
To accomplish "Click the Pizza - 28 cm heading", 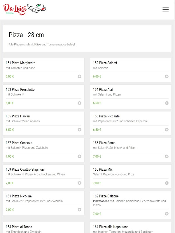I will pos(26,35).
